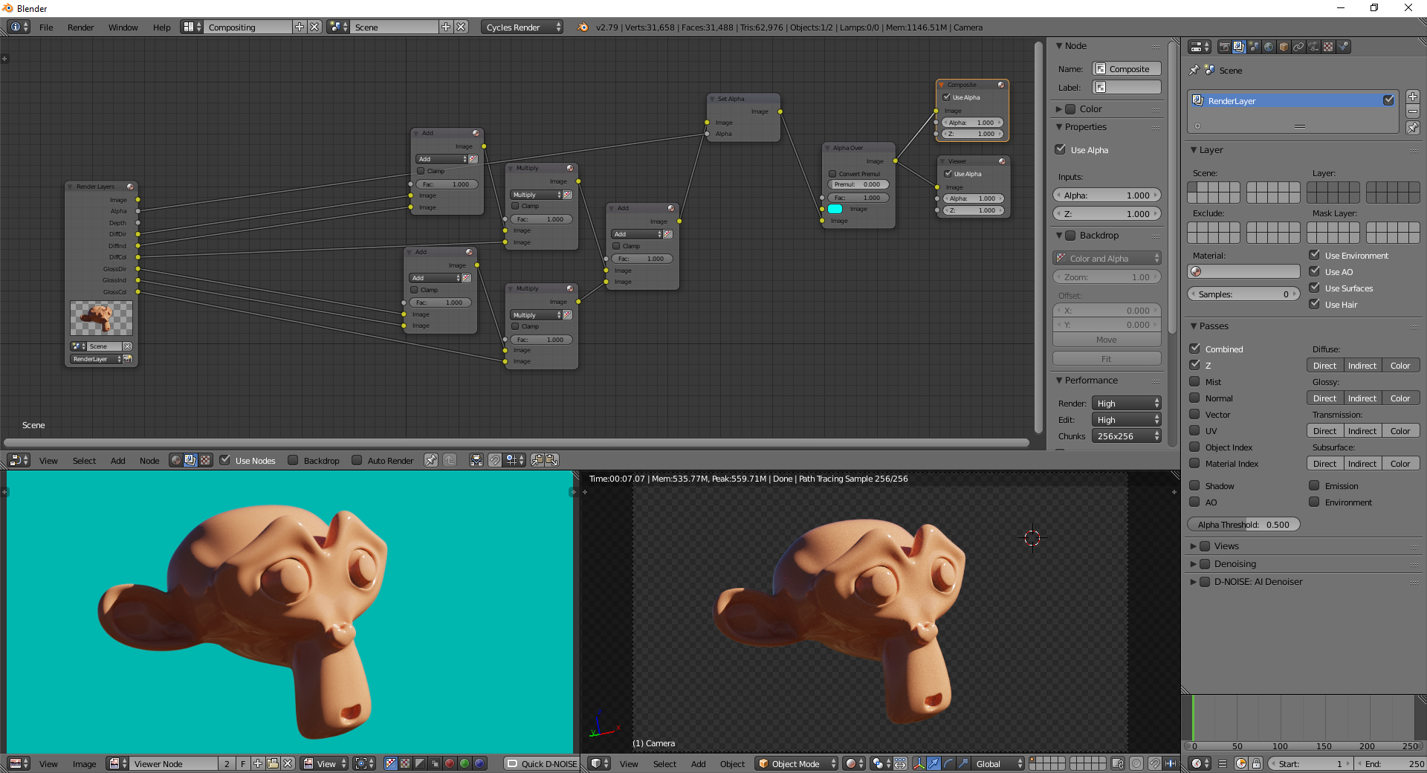Image resolution: width=1427 pixels, height=773 pixels.
Task: Enable Auto Render checkbox
Action: [357, 460]
